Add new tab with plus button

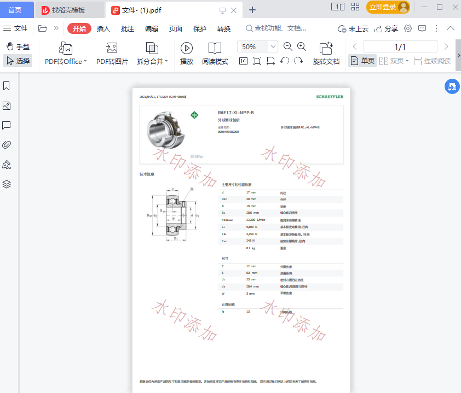252,10
